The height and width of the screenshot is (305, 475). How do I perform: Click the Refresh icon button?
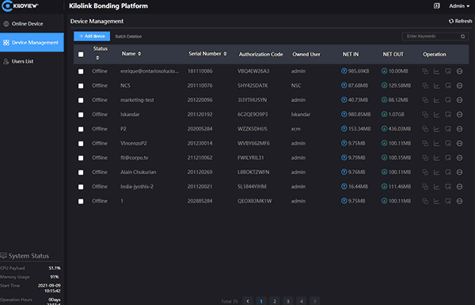(460, 21)
